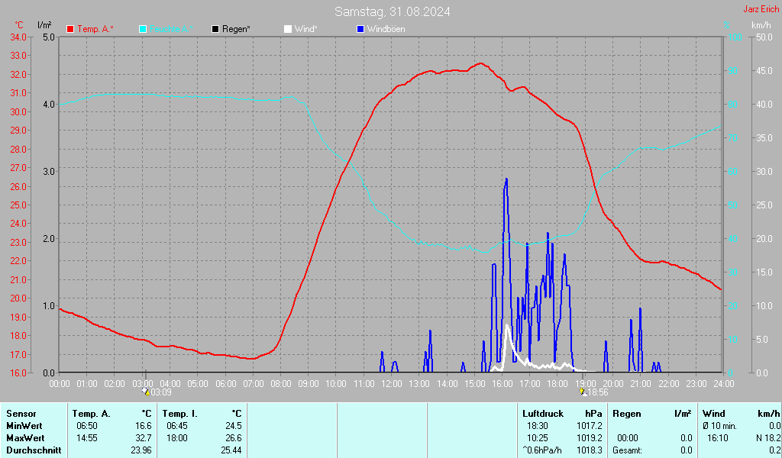Click the MinWert row label
782x458 pixels.
[24, 426]
